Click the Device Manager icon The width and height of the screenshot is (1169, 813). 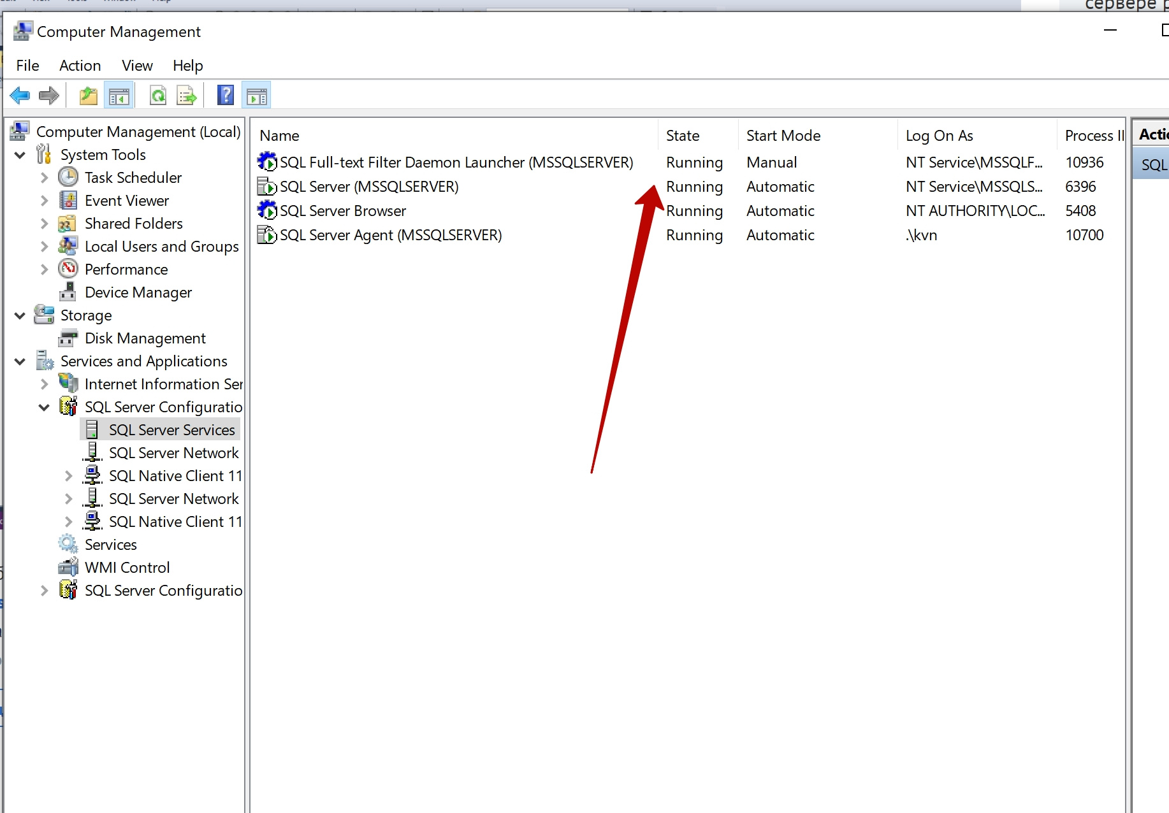point(68,292)
